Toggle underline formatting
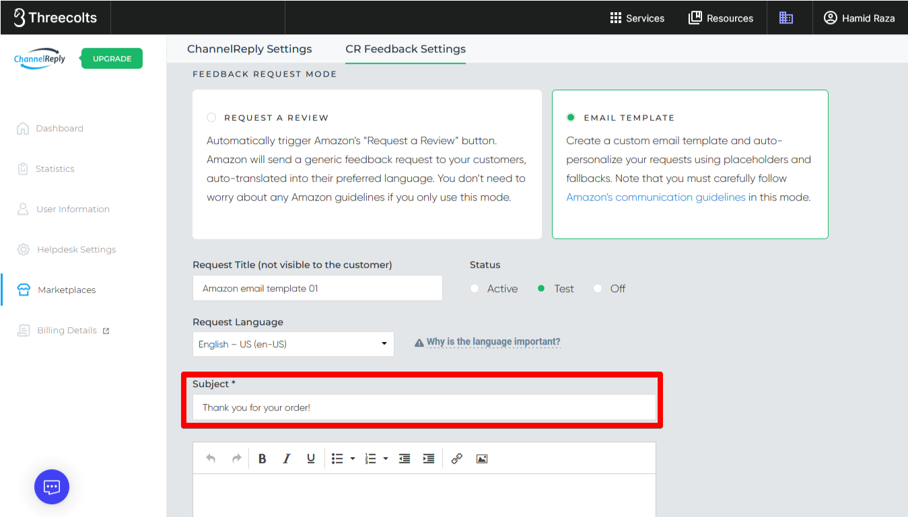Viewport: 908px width, 517px height. (311, 458)
